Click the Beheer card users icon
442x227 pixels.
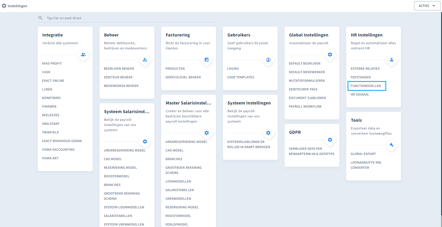(145, 60)
